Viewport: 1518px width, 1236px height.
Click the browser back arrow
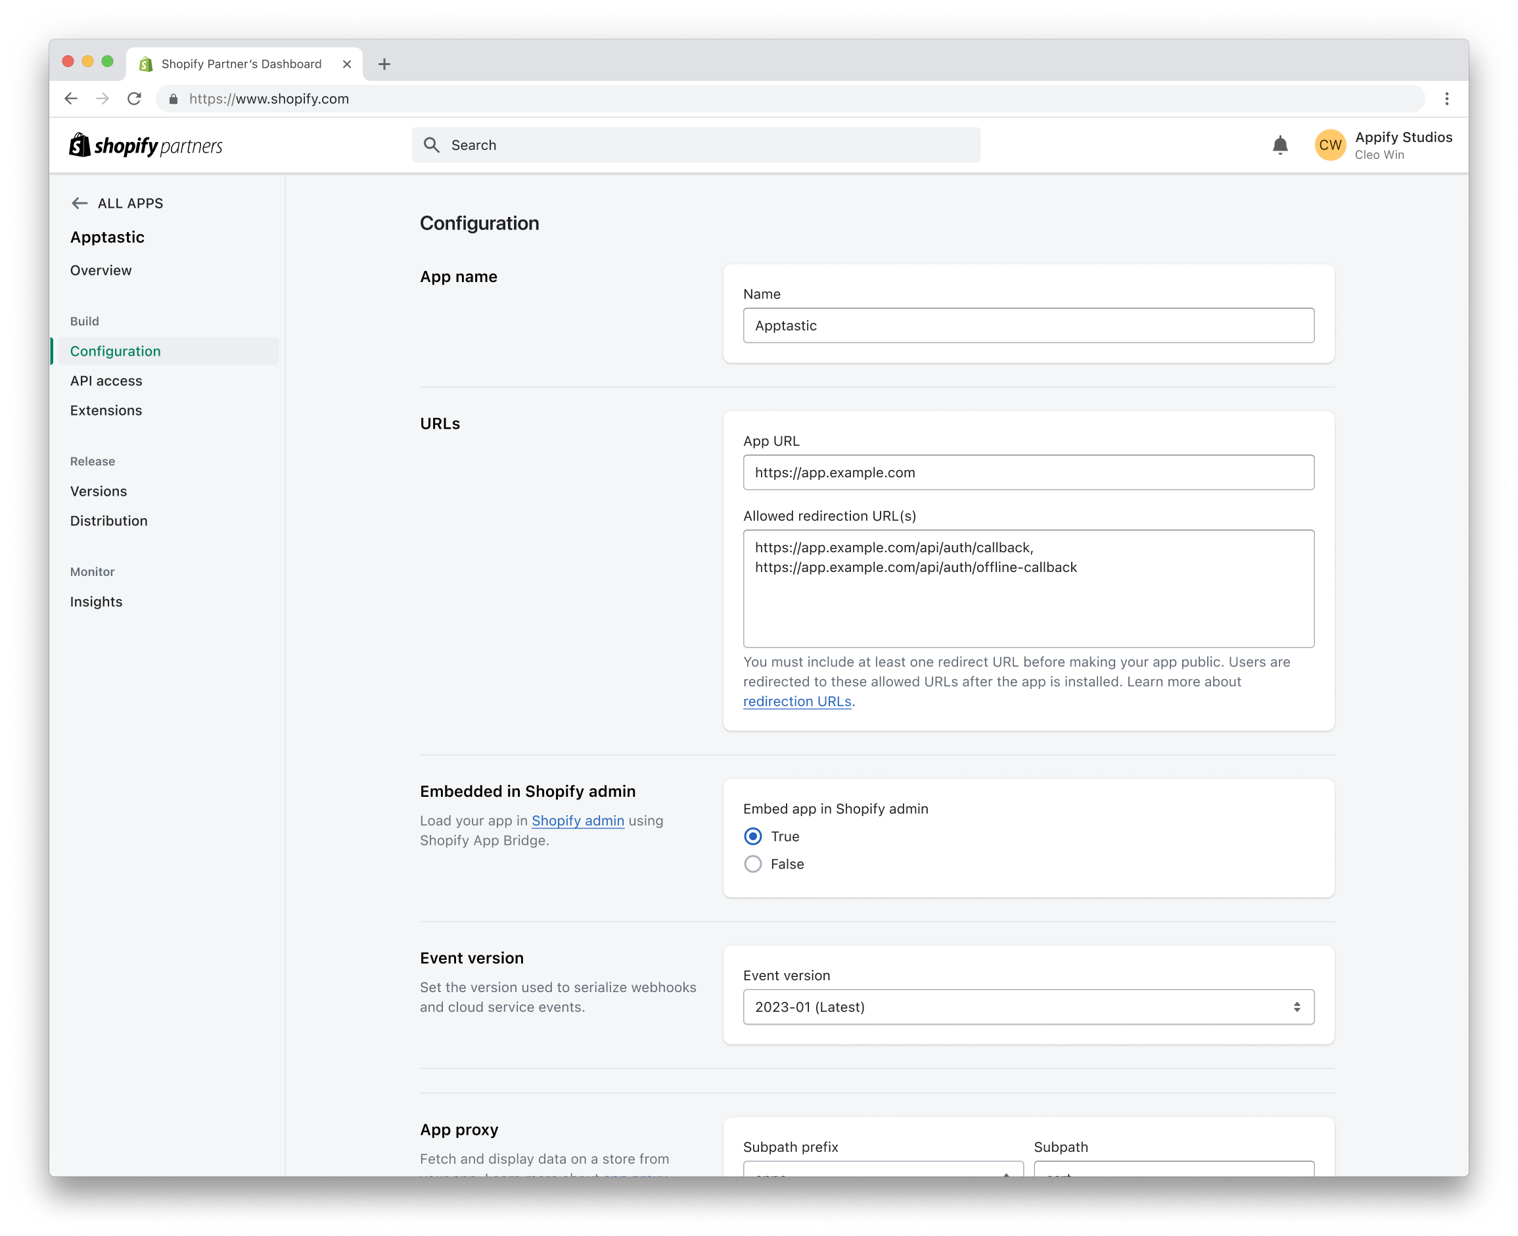tap(70, 99)
